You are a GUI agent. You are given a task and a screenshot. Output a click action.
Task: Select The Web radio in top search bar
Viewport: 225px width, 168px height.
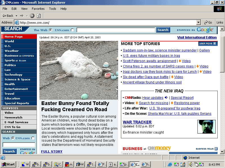[x=51, y=30]
